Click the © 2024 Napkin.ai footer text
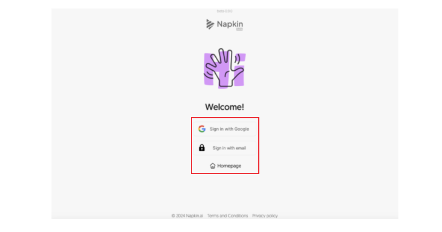This screenshot has width=442, height=232. (x=187, y=216)
